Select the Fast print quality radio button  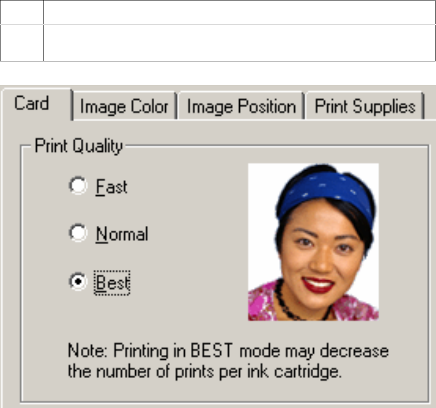(x=77, y=186)
